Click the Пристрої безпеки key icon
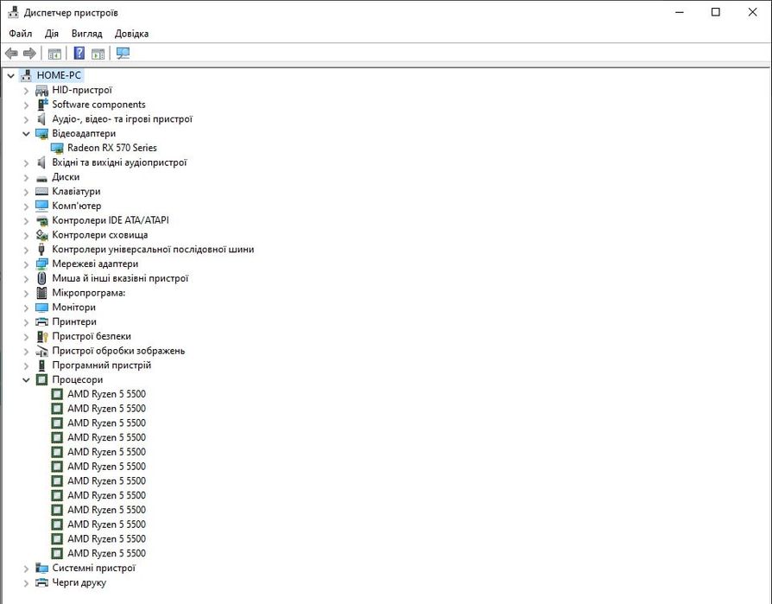772x604 pixels. [x=42, y=336]
